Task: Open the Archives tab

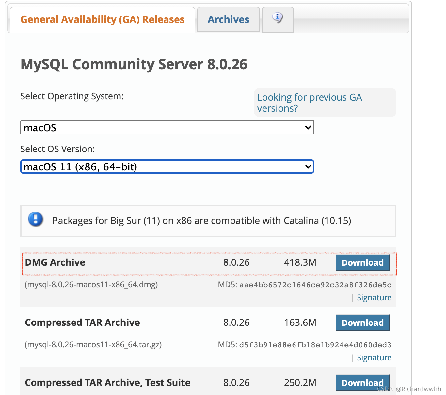Action: click(229, 20)
